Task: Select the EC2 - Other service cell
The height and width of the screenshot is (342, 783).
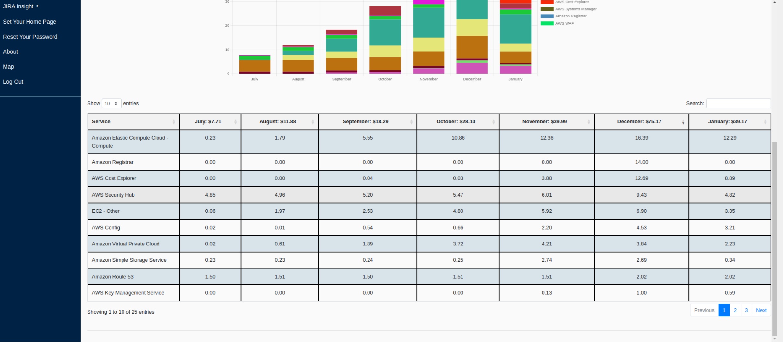Action: (134, 211)
